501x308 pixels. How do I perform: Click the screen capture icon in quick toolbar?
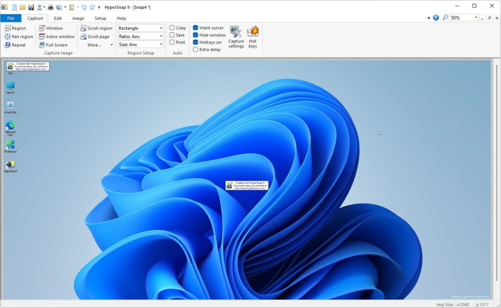(59, 7)
